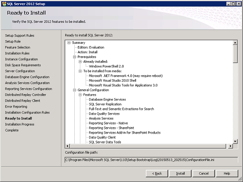Select the SQL Server Replication row
This screenshot has width=243, height=182.
coord(105,104)
